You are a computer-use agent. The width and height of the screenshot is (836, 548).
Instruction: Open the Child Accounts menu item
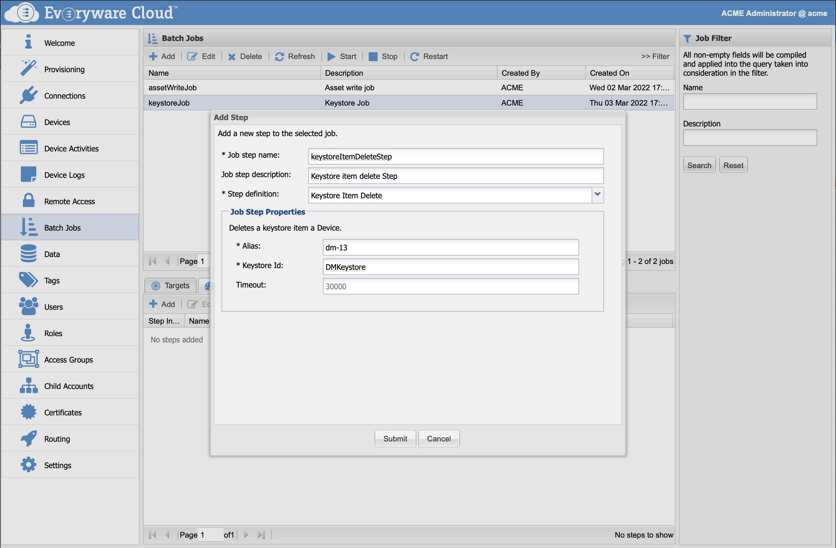click(70, 385)
